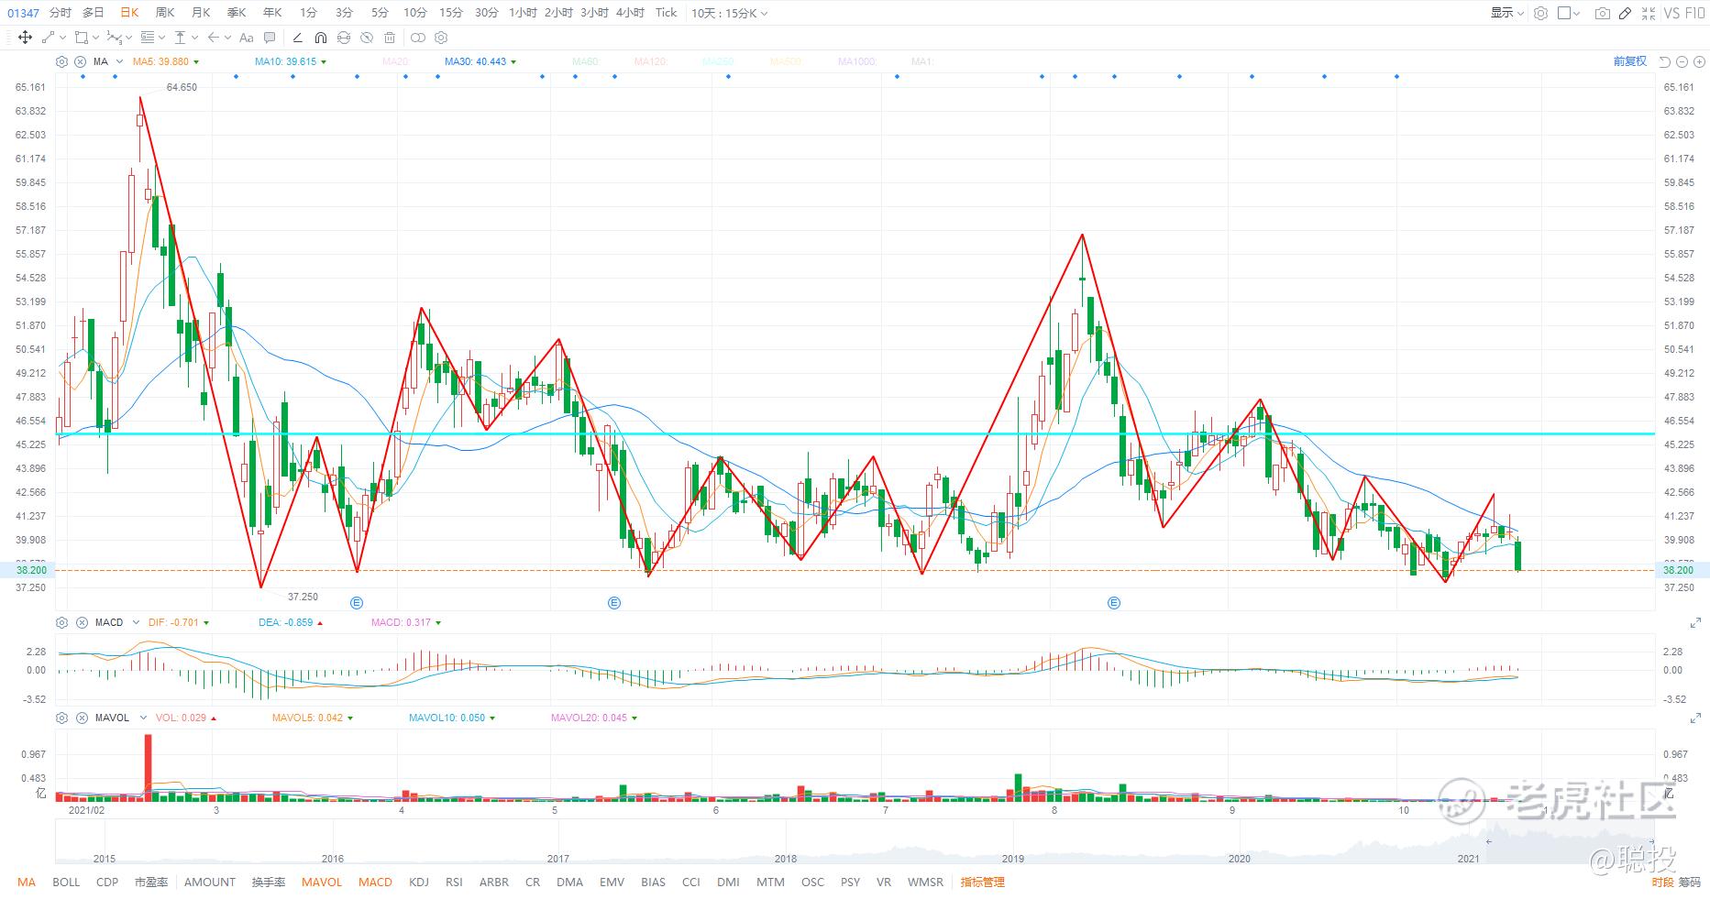
Task: Close the MAVOL indicator panel
Action: [82, 718]
